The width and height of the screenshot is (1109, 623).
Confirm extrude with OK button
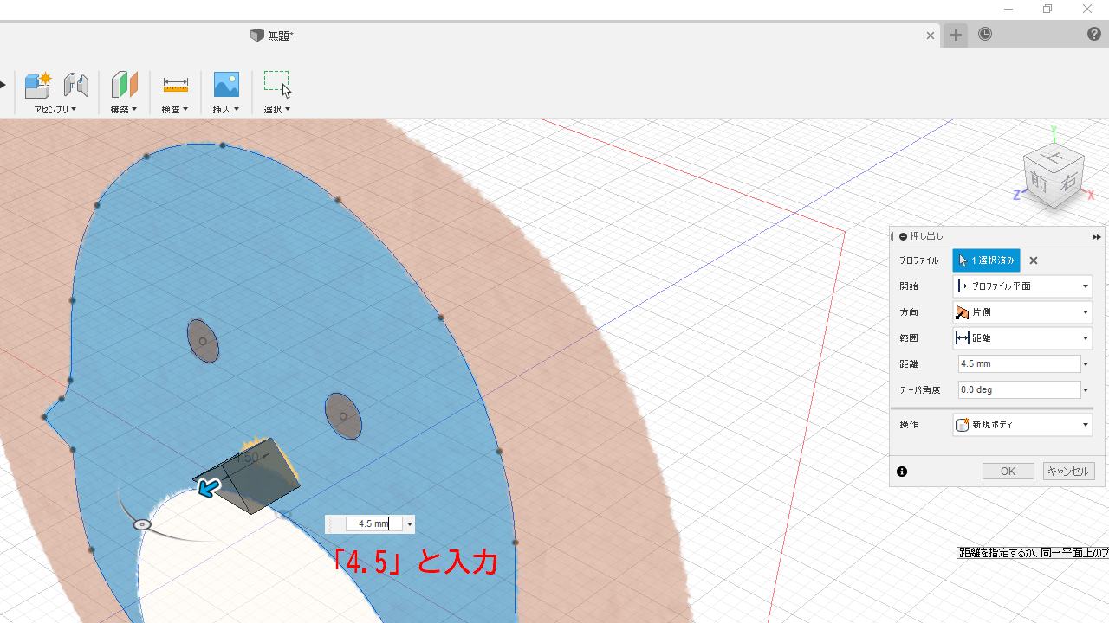click(x=1008, y=472)
